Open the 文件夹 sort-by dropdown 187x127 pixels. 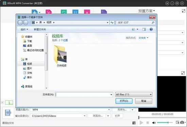click(x=143, y=38)
